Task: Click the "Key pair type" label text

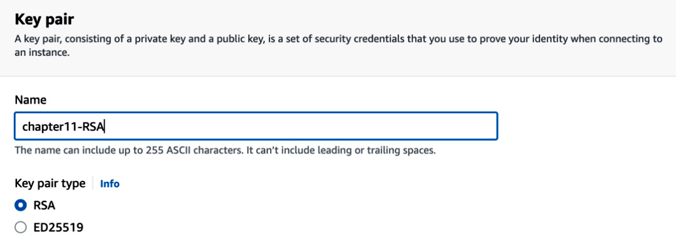Action: coord(50,183)
